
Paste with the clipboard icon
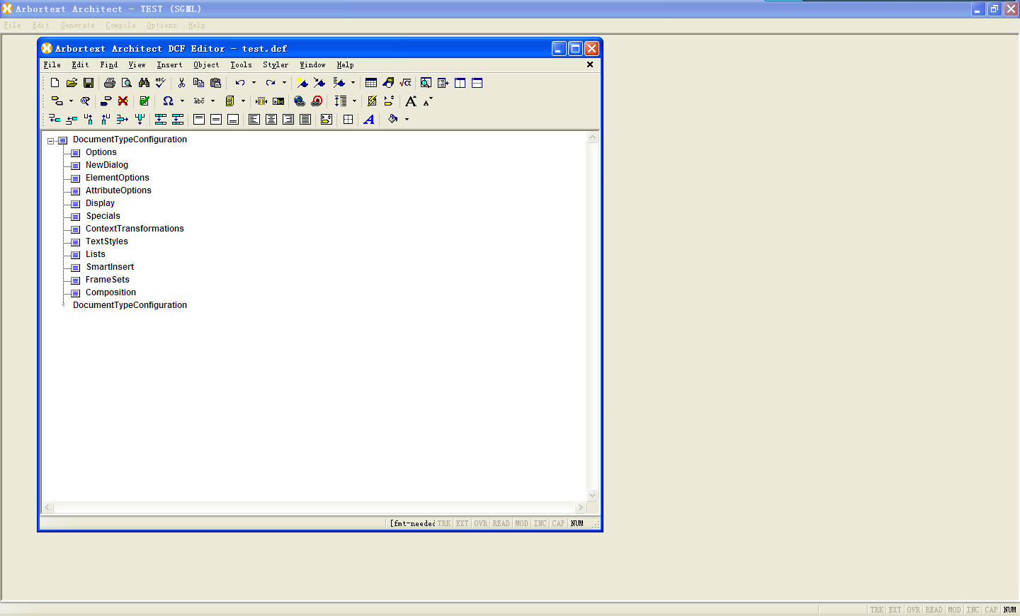(x=216, y=83)
